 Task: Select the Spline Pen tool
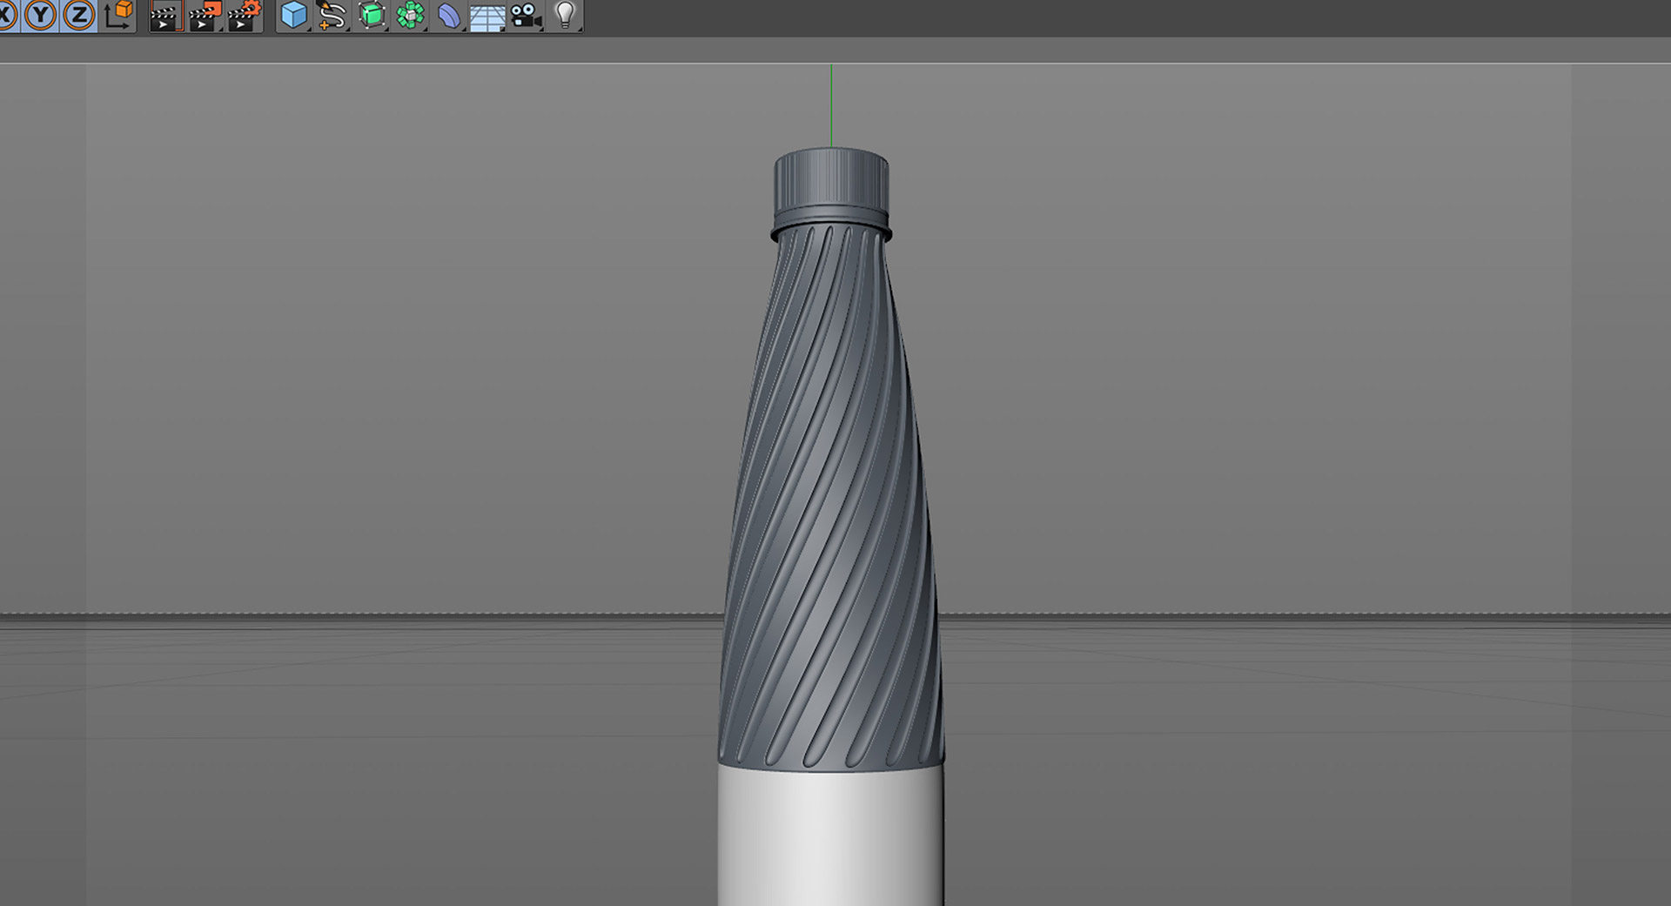pos(332,15)
